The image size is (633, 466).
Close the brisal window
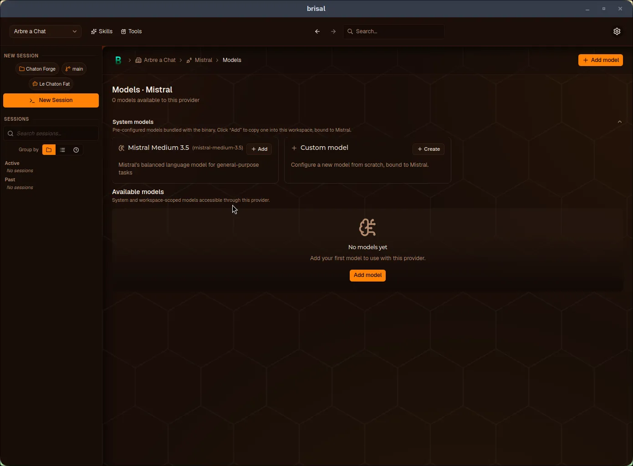coord(620,9)
